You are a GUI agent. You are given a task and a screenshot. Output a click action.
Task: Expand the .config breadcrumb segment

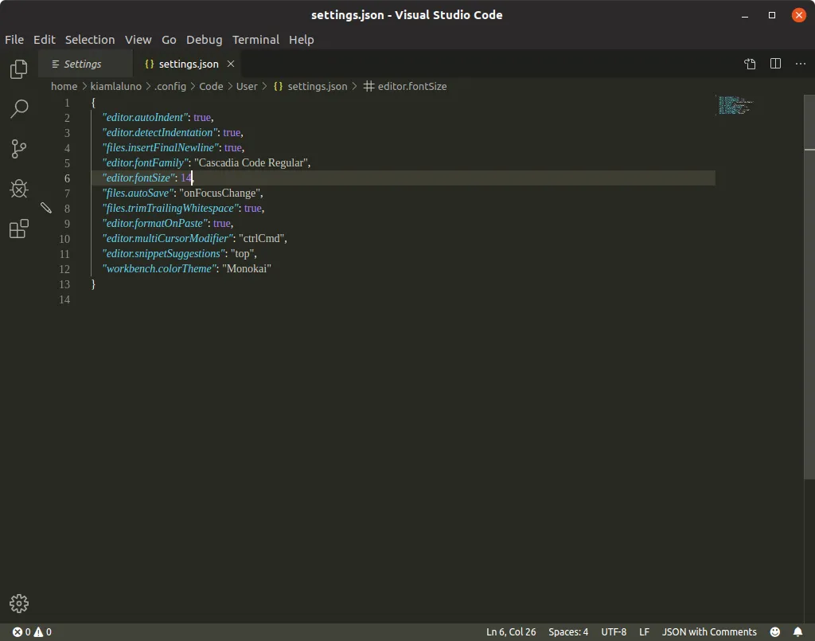point(170,86)
